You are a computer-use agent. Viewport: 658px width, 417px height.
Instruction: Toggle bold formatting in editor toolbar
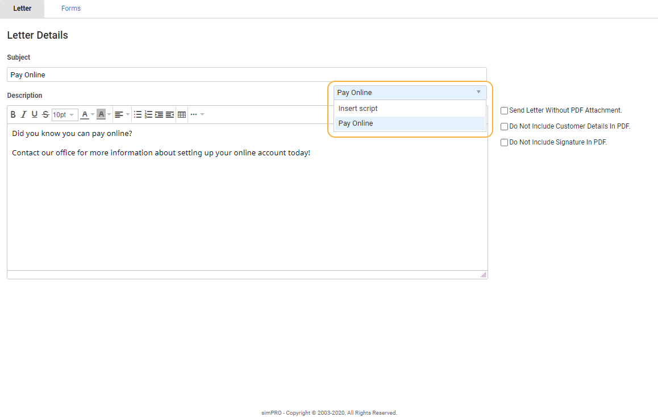click(13, 114)
